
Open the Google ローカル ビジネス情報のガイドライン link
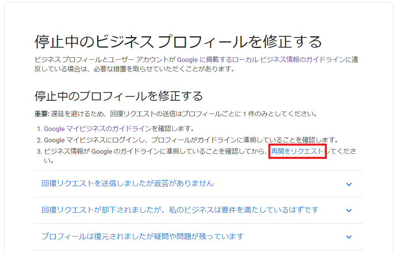(261, 60)
